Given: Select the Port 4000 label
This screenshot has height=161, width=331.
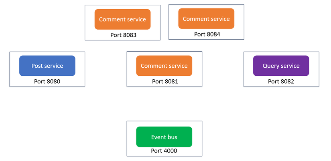Looking at the screenshot, I should point(164,151).
